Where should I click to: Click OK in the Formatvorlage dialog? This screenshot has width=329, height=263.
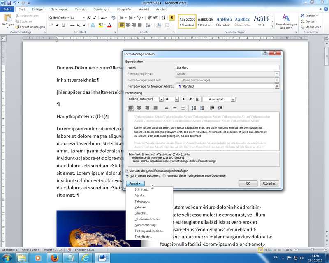(248, 183)
